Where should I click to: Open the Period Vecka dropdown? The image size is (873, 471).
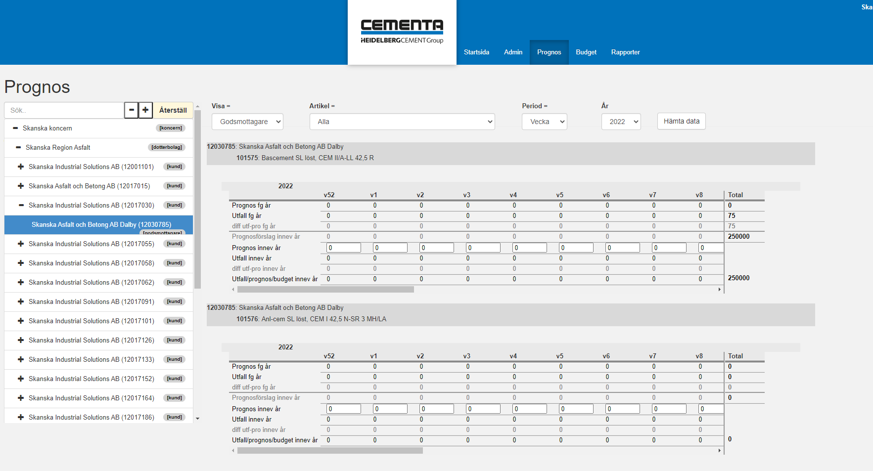[x=544, y=122]
